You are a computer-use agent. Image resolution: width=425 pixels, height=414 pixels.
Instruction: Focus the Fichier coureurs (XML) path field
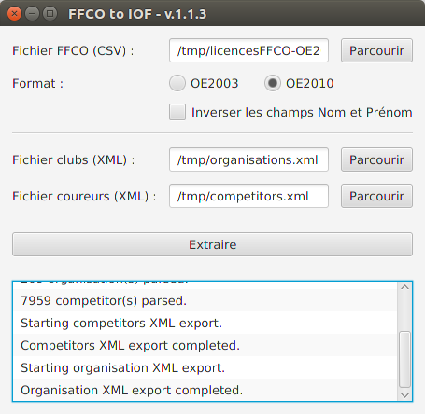tap(248, 196)
